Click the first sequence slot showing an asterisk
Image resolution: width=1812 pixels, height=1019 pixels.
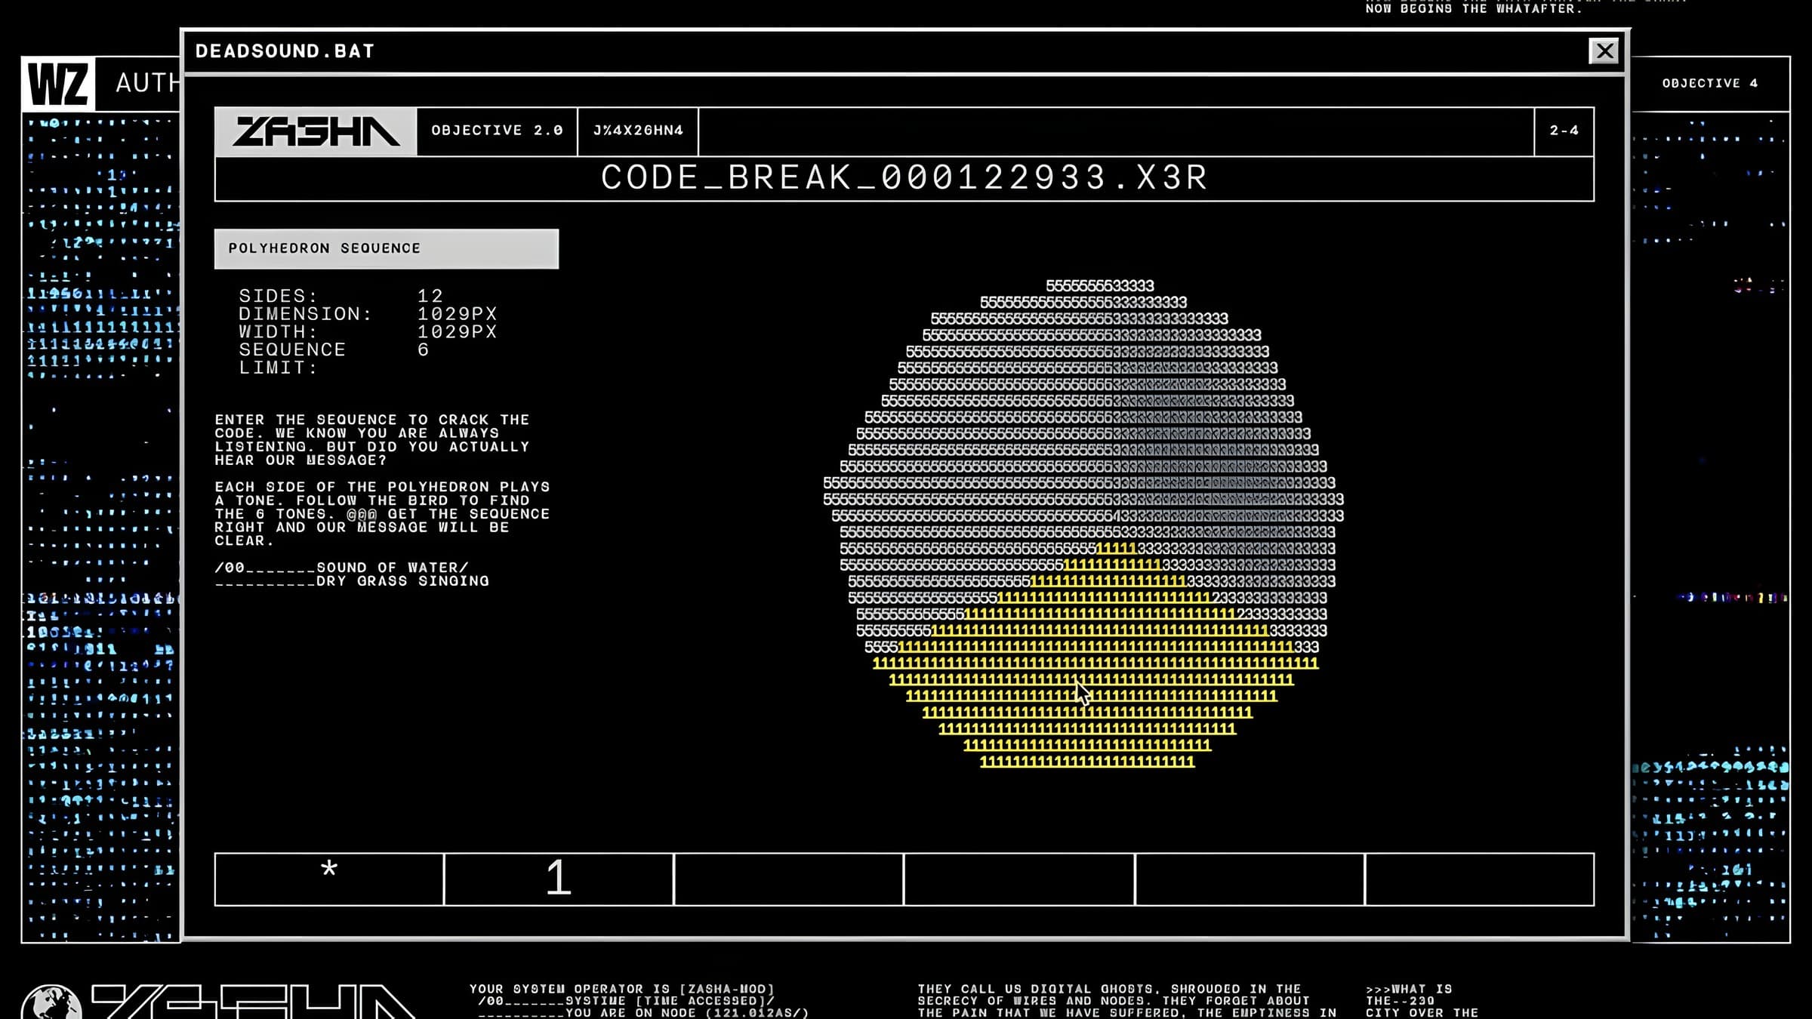329,879
